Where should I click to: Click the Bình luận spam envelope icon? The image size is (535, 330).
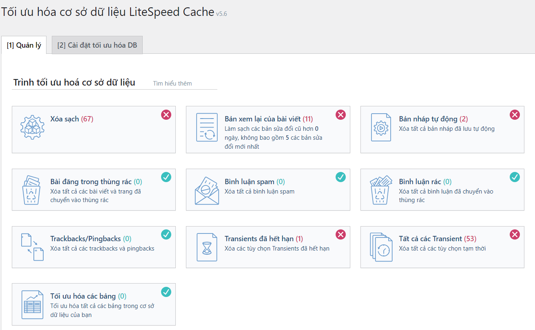pyautogui.click(x=207, y=190)
